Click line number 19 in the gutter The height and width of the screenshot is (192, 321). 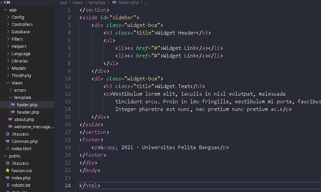(x=68, y=147)
